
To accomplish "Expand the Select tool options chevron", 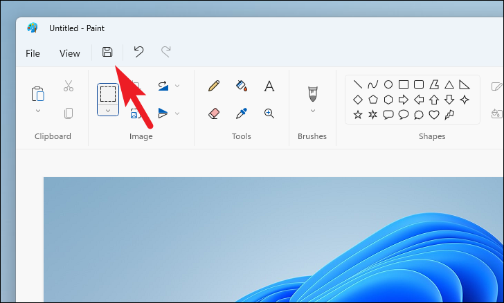I will [108, 111].
